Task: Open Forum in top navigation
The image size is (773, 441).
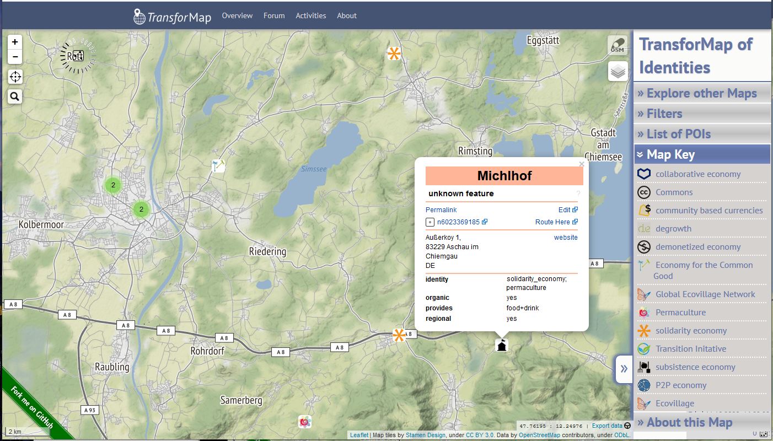Action: [274, 15]
